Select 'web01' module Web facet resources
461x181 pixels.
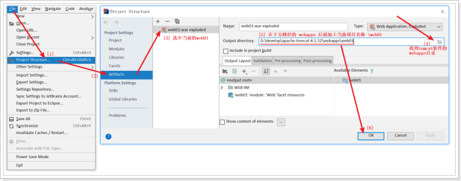(x=267, y=95)
